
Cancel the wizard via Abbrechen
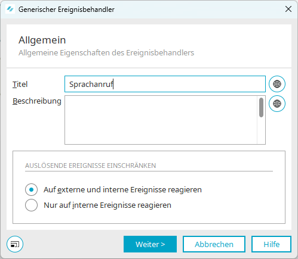[x=214, y=244]
